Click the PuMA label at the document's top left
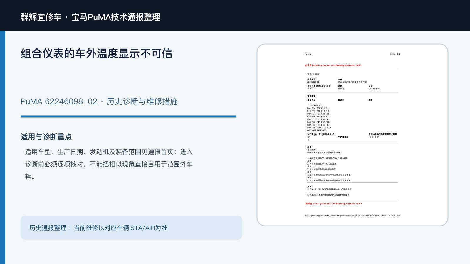Image resolution: width=470 pixels, height=264 pixels. click(308, 54)
